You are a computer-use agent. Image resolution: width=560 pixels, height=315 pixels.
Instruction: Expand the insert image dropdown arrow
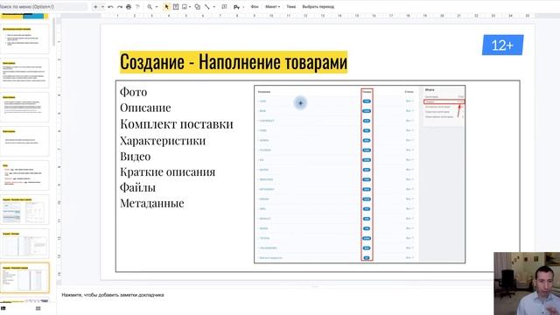point(190,7)
